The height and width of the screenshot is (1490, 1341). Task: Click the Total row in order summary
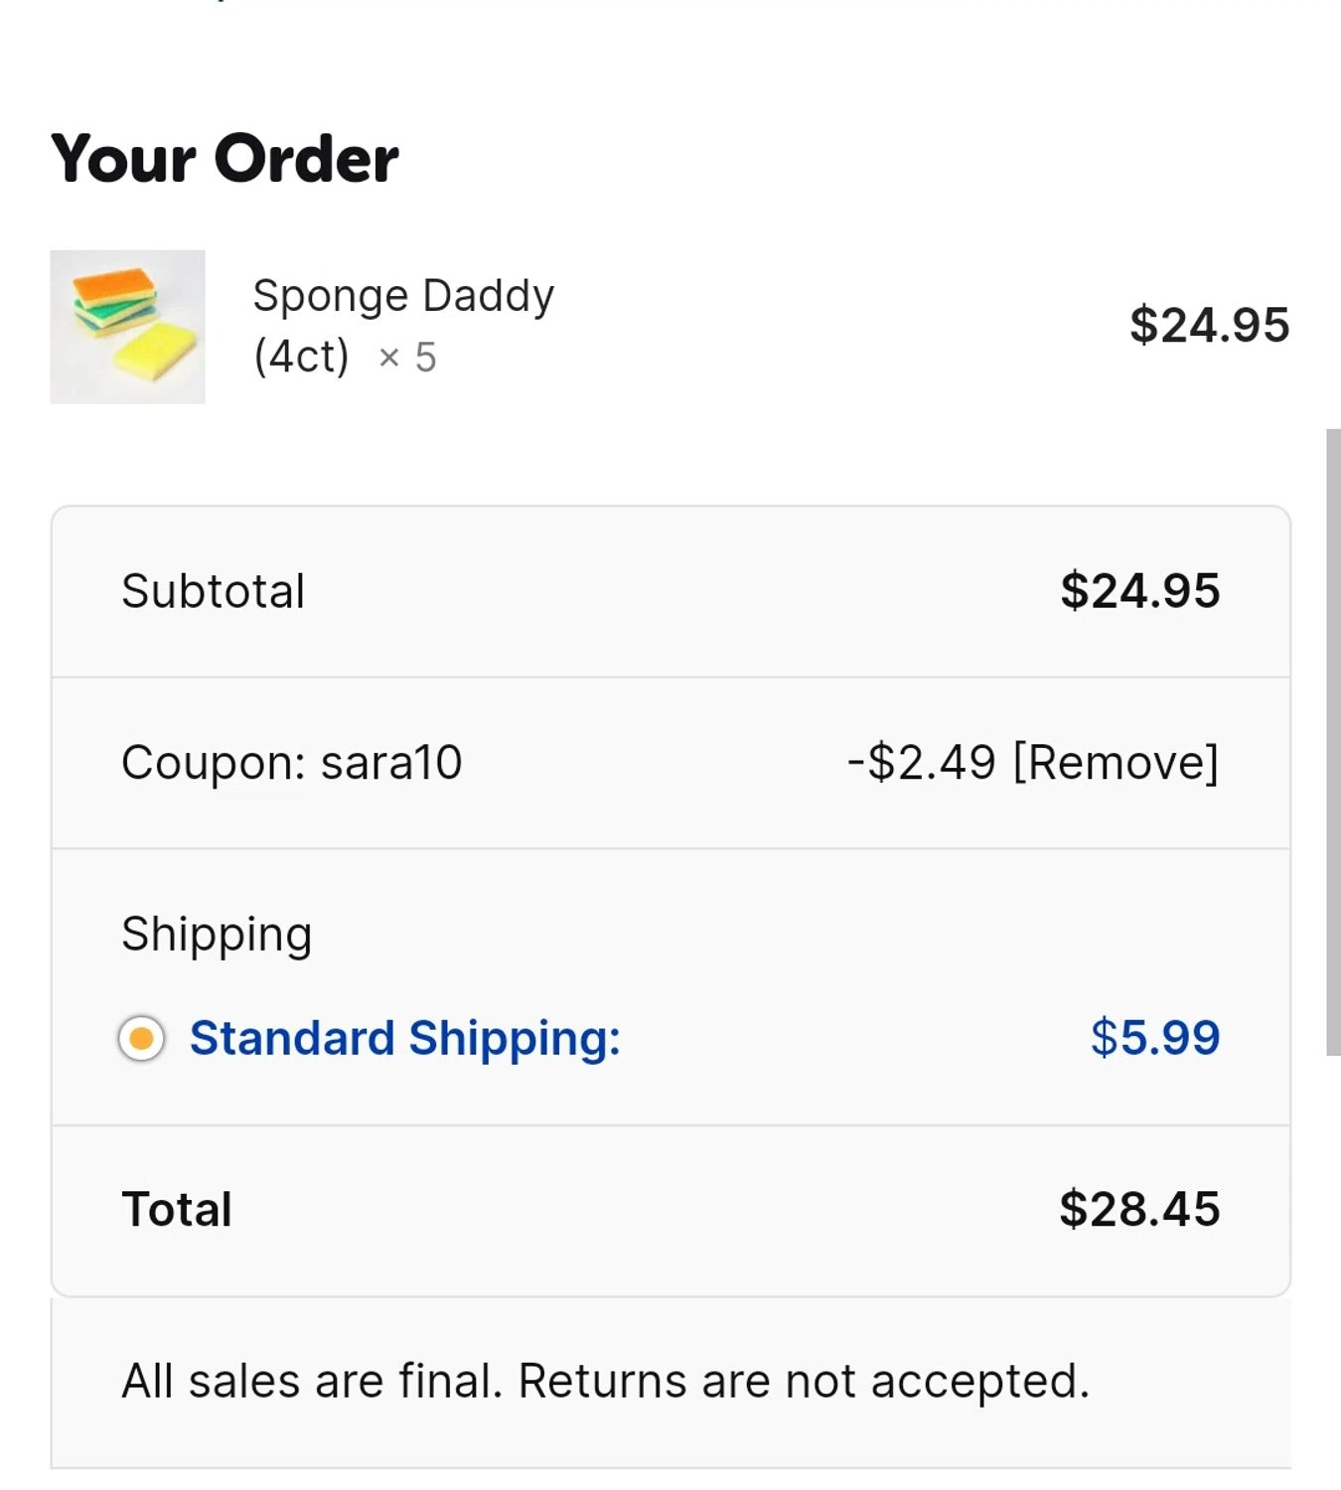click(x=670, y=1210)
